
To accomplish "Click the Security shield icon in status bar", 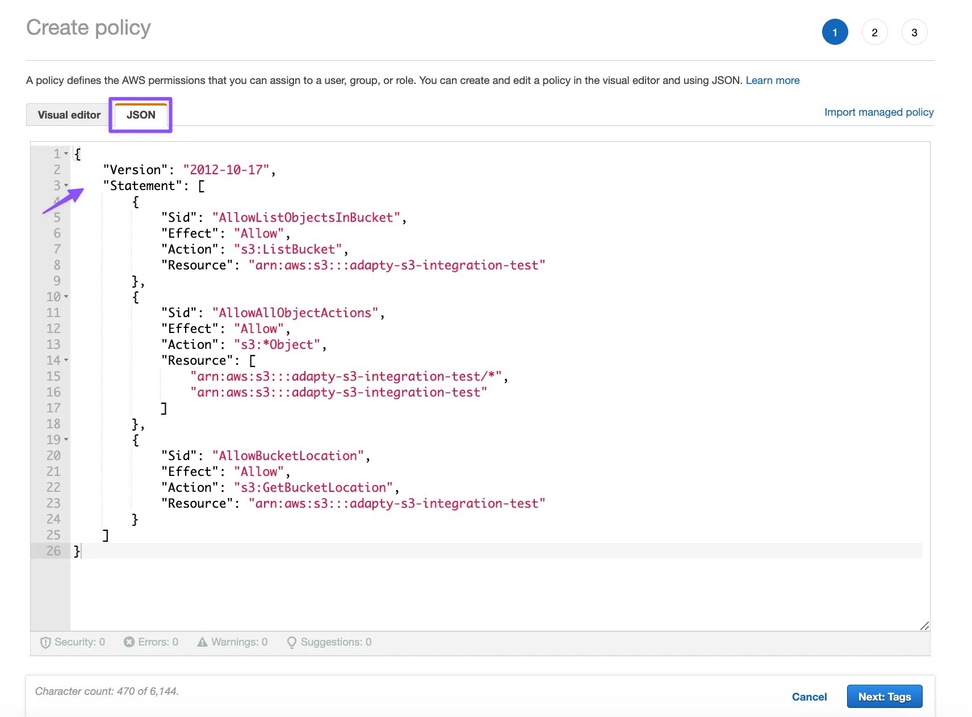I will [45, 642].
